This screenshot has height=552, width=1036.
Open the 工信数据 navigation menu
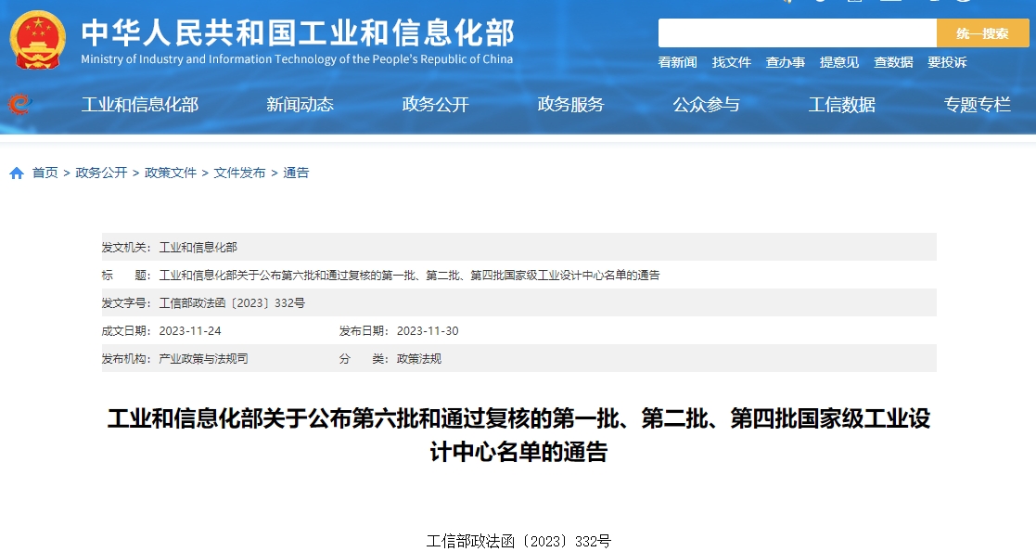(843, 105)
